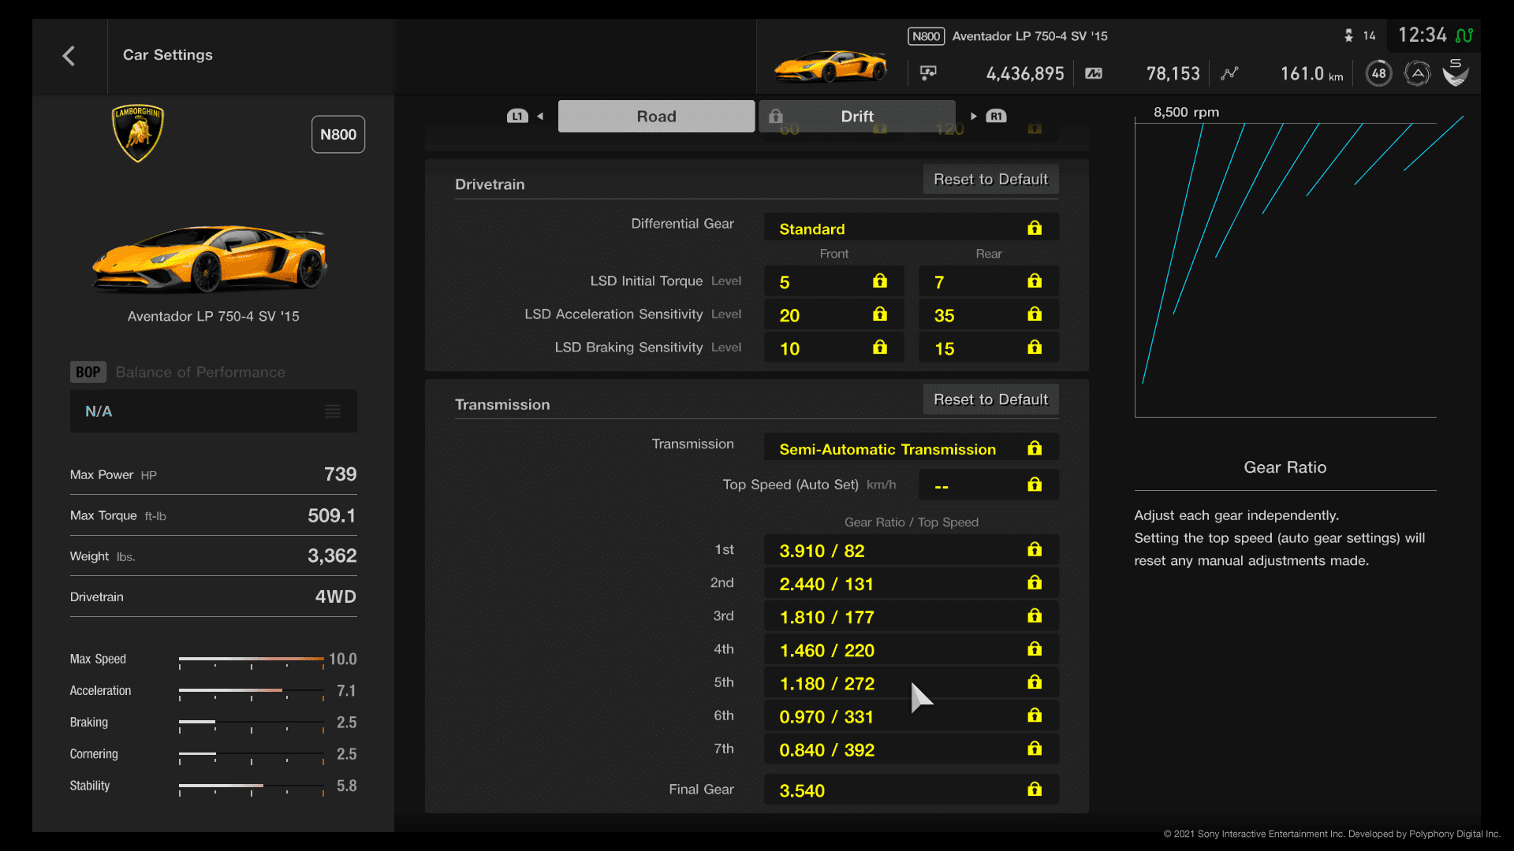Viewport: 1514px width, 851px height.
Task: Open the Semi-Automatic Transmission selector
Action: coord(911,448)
